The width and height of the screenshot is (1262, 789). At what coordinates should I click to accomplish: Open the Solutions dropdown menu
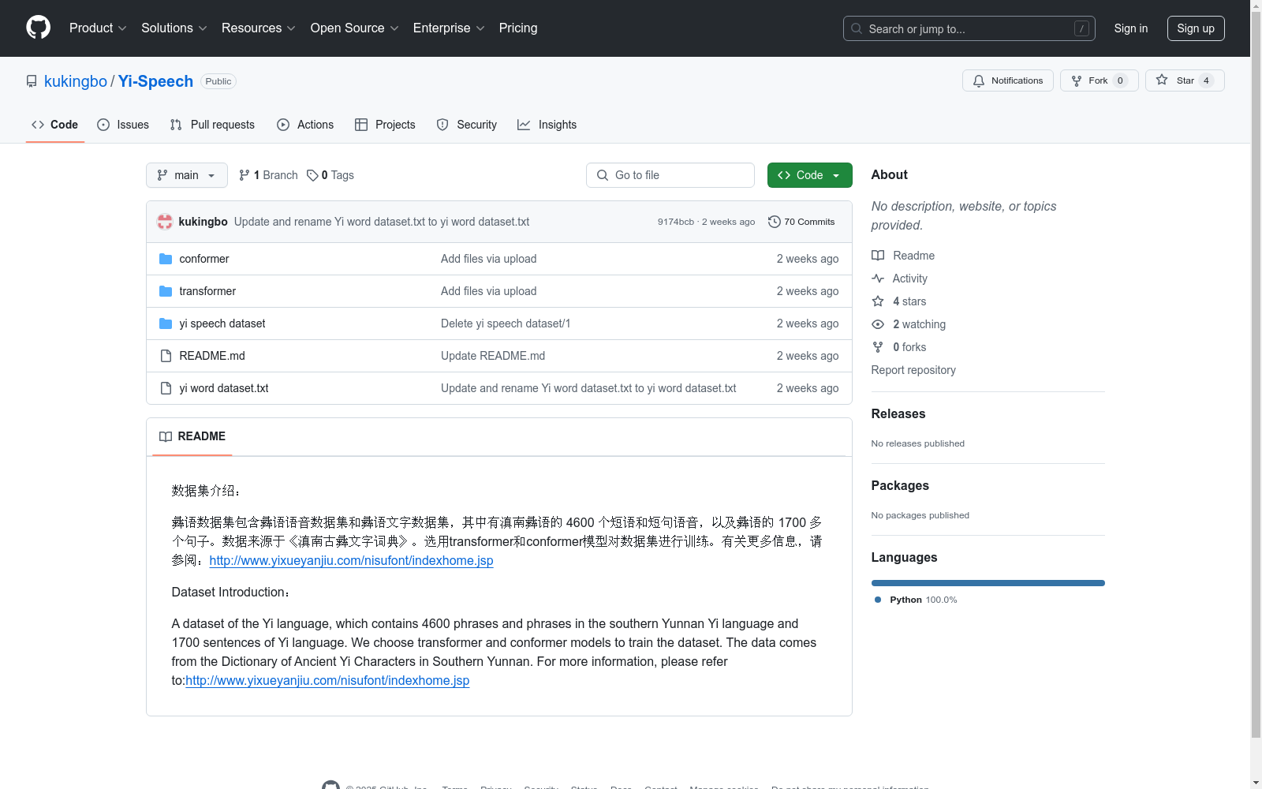(x=174, y=28)
